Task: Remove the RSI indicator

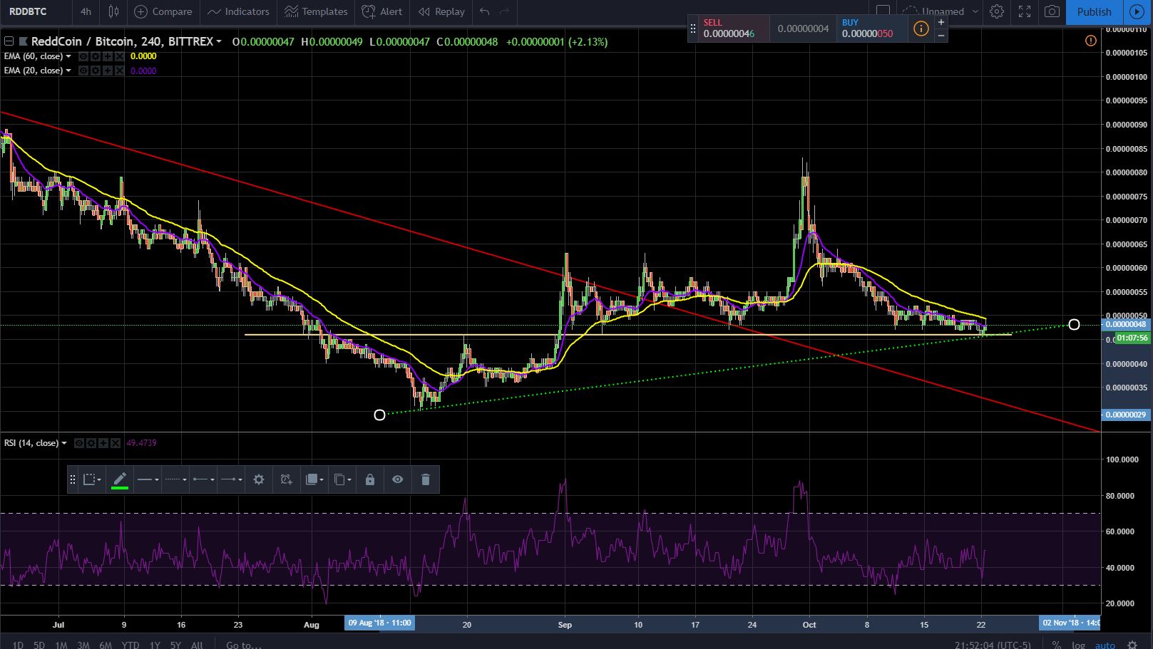Action: pyautogui.click(x=115, y=443)
